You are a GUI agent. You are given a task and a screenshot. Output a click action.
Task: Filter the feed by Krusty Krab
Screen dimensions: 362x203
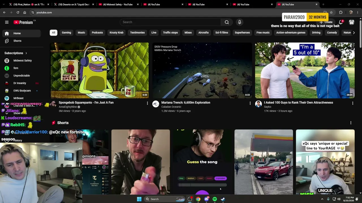[x=117, y=33]
